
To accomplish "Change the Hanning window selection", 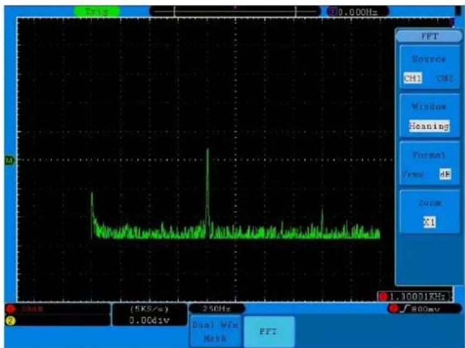I will (x=429, y=126).
